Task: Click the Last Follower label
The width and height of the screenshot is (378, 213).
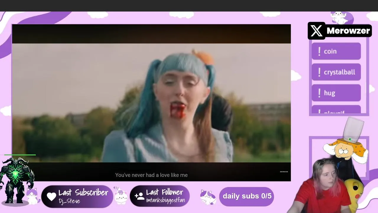Action: click(x=164, y=192)
